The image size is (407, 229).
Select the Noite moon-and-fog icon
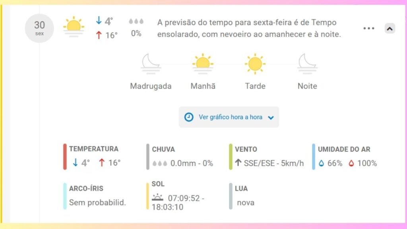(307, 64)
